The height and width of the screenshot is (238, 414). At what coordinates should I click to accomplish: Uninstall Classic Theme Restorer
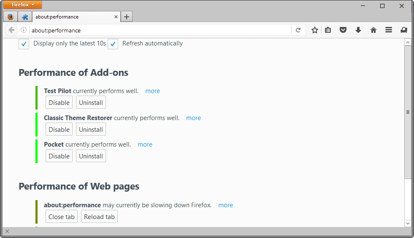click(91, 129)
